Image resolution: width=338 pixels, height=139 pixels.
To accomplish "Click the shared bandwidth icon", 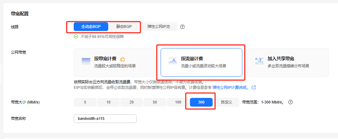I will click(259, 61).
